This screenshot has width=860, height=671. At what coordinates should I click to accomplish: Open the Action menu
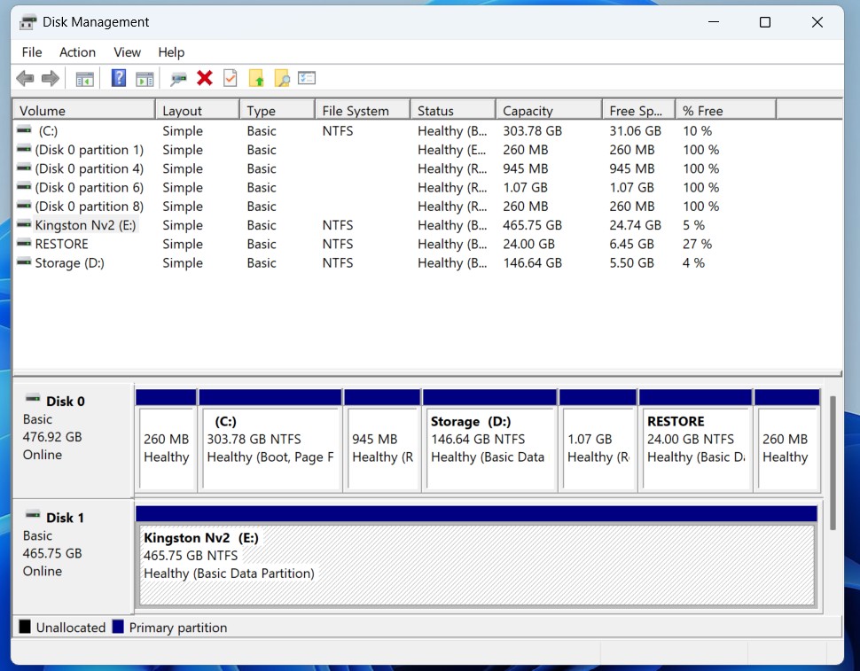point(77,52)
